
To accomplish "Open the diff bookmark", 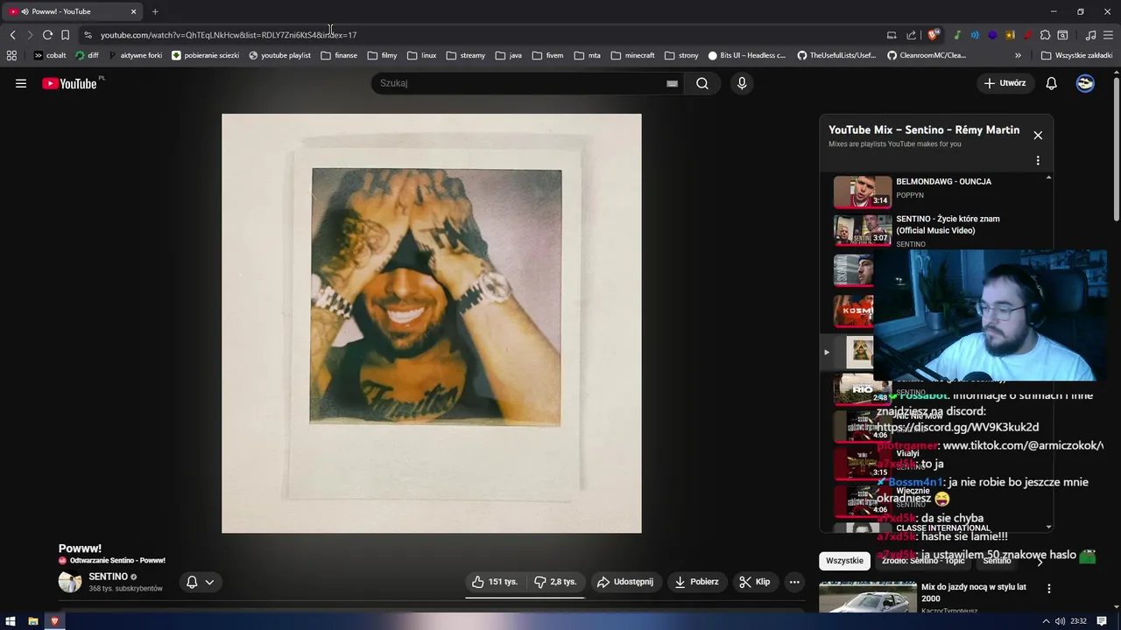I will click(x=88, y=55).
